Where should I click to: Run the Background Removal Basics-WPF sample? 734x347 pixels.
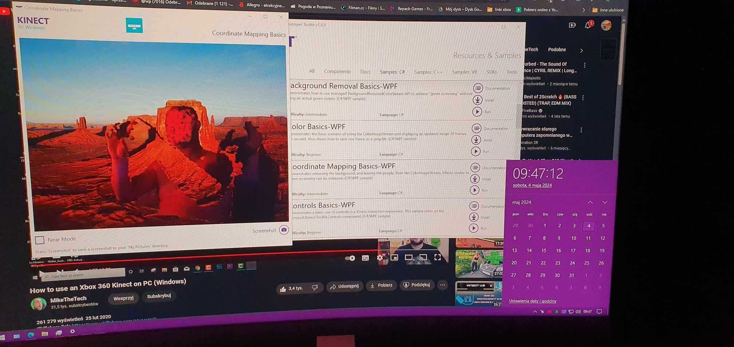tap(477, 112)
